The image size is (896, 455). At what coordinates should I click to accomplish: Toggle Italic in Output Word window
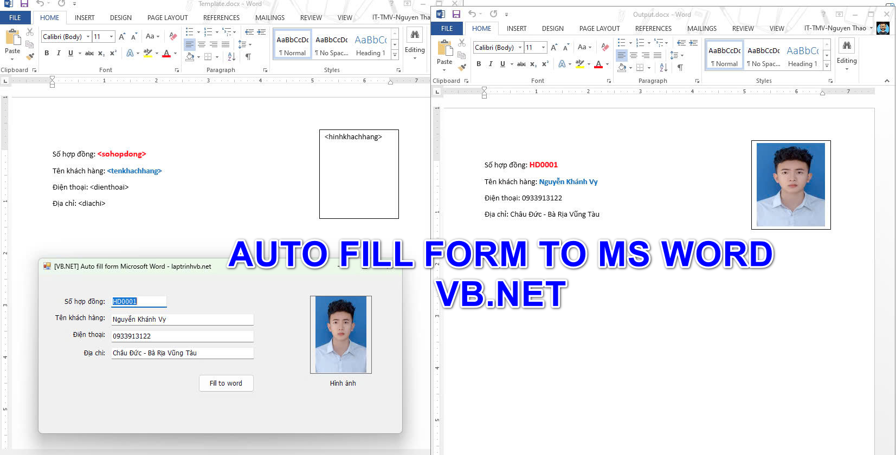coord(491,64)
